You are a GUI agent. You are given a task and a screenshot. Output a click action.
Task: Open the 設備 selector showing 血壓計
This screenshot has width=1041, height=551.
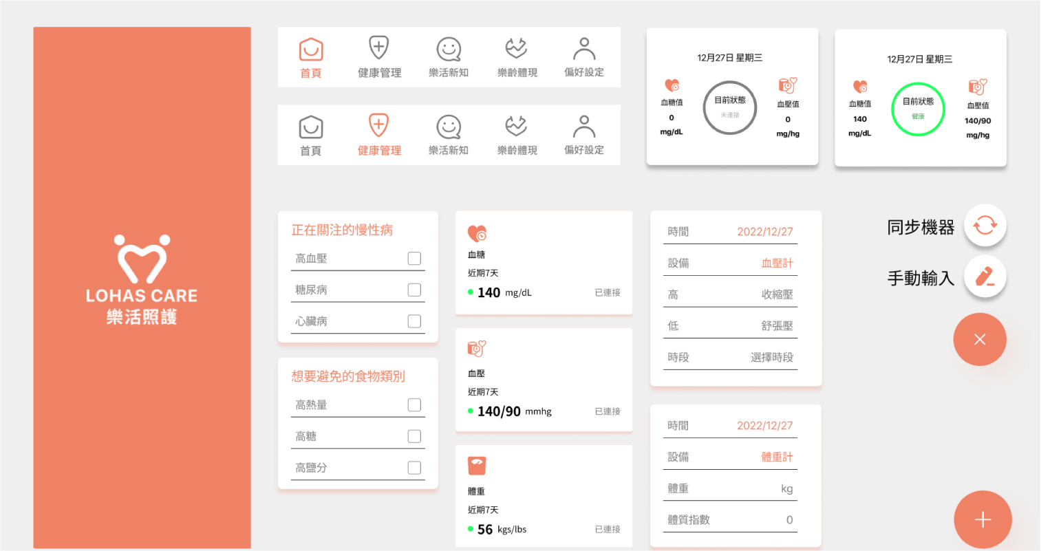[730, 263]
